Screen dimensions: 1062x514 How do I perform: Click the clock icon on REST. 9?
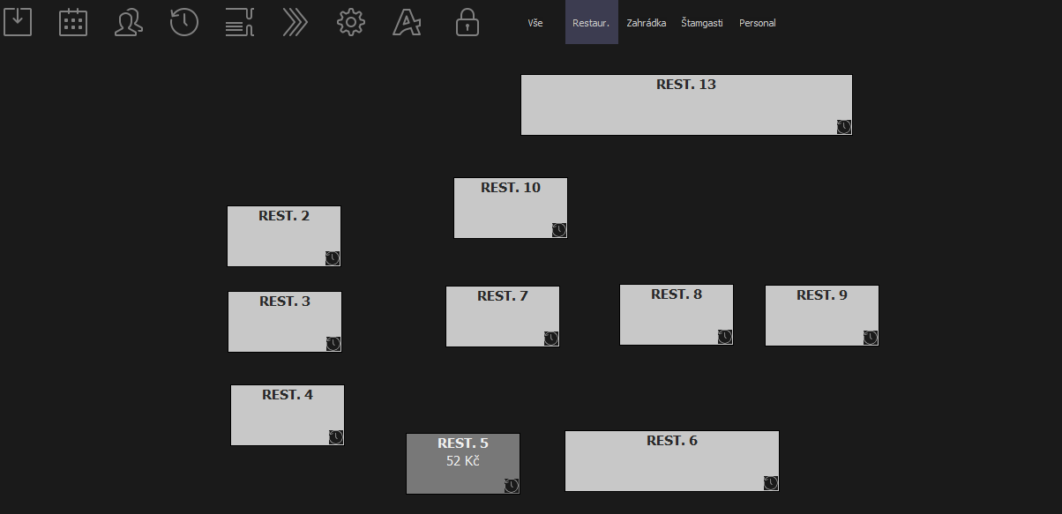pos(871,338)
